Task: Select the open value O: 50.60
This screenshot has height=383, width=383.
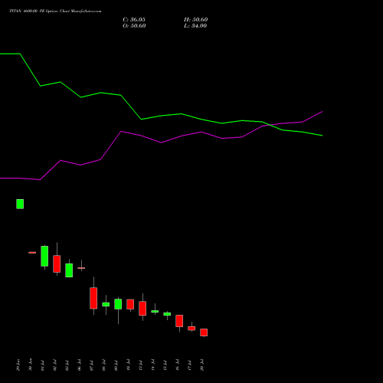Action: (134, 26)
